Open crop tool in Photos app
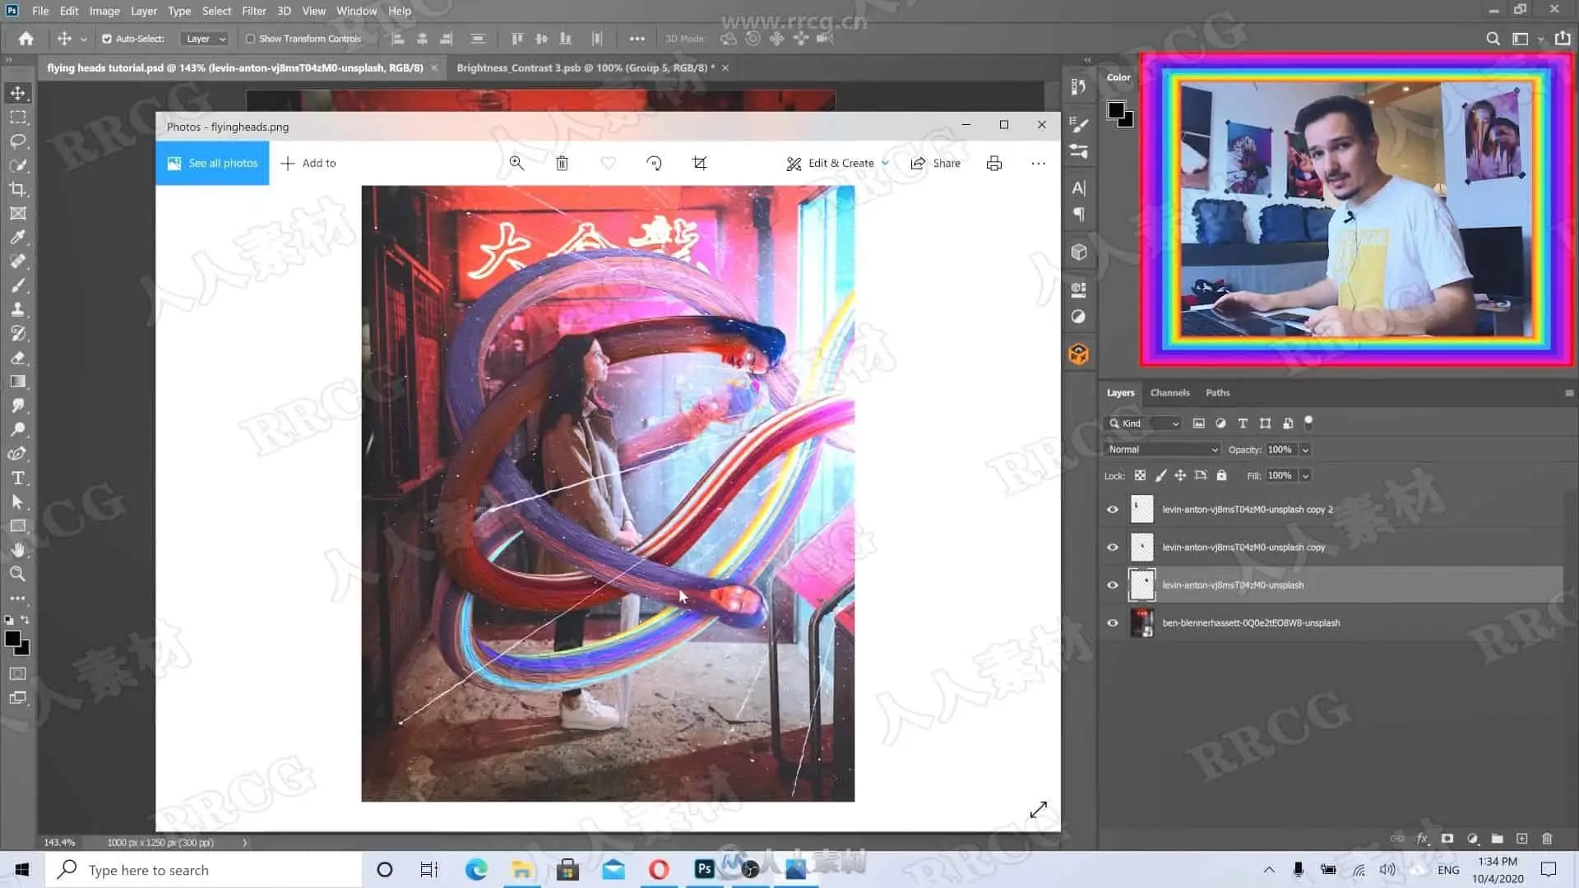This screenshot has width=1579, height=888. point(700,163)
